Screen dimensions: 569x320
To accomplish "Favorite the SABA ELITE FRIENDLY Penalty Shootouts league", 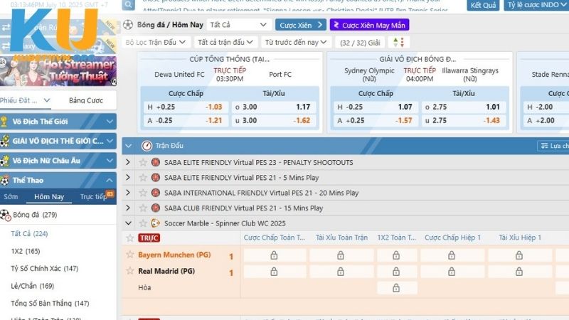I will point(142,162).
